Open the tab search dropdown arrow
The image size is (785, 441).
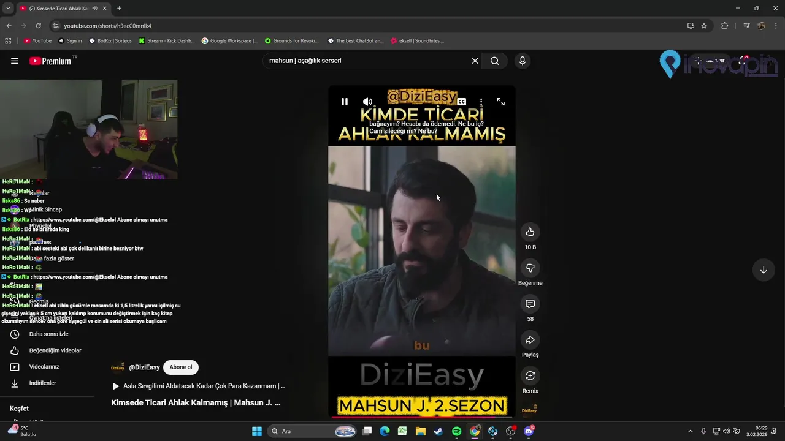(x=8, y=8)
